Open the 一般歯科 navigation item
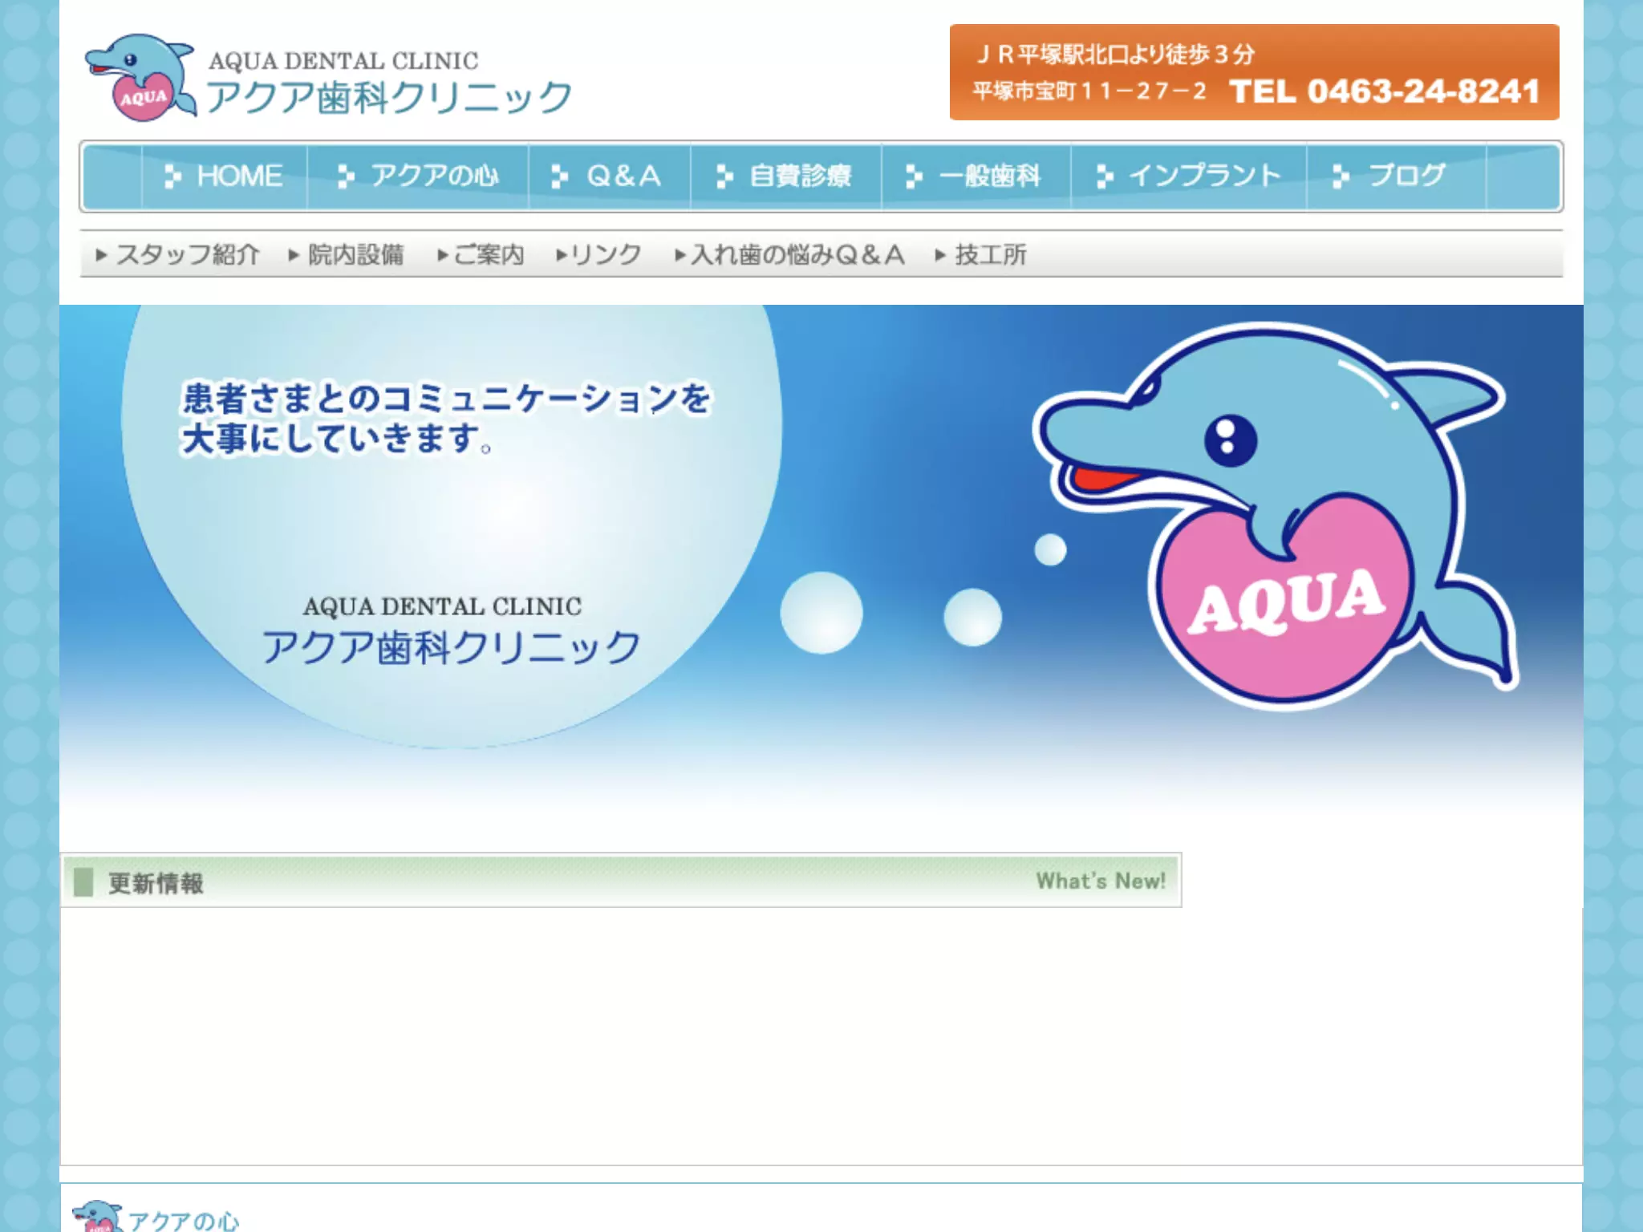This screenshot has height=1232, width=1643. [976, 176]
